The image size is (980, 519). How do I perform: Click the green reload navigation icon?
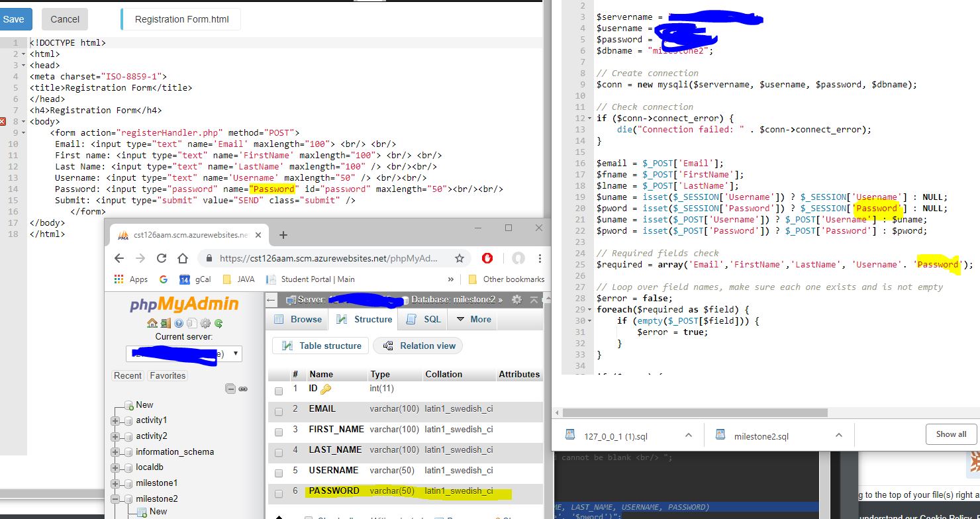coord(218,324)
